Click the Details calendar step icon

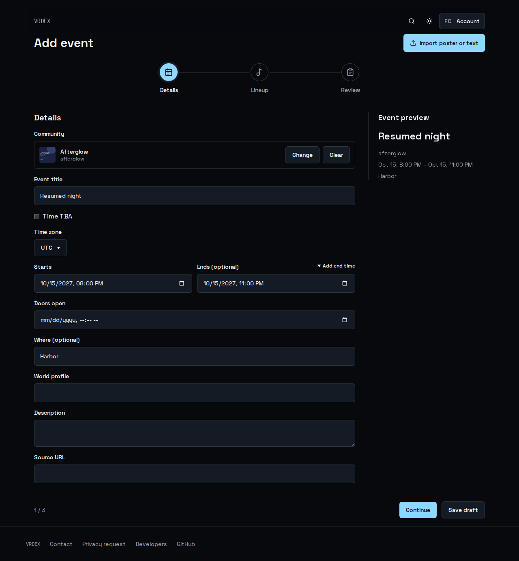pyautogui.click(x=169, y=72)
